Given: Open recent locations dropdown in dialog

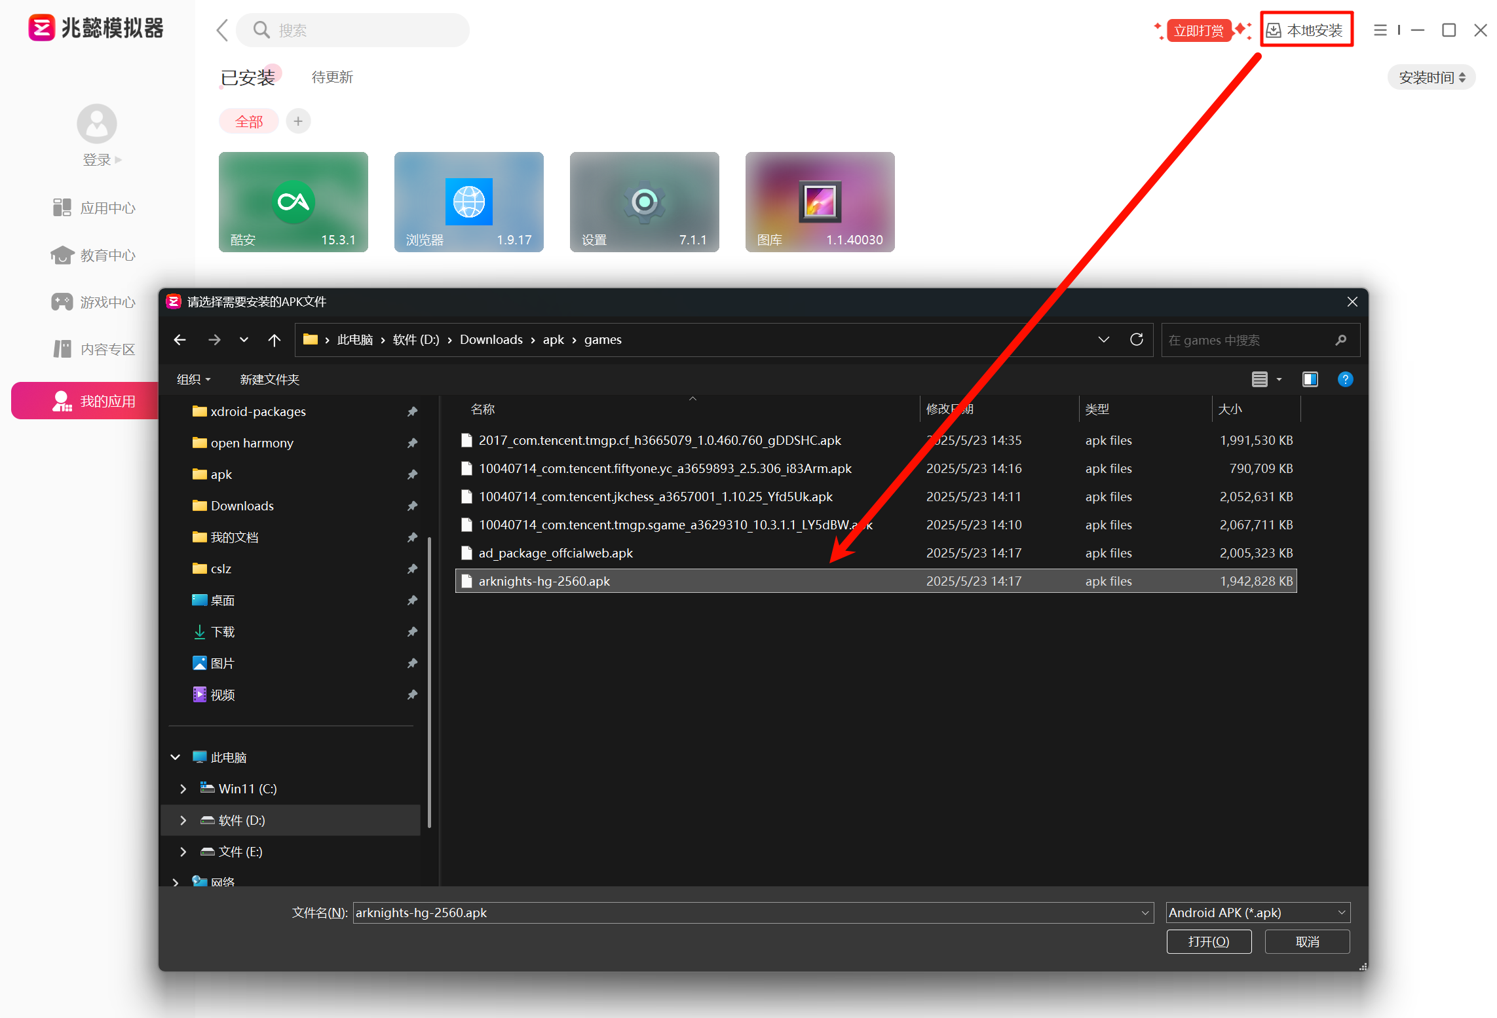Looking at the screenshot, I should [x=244, y=339].
